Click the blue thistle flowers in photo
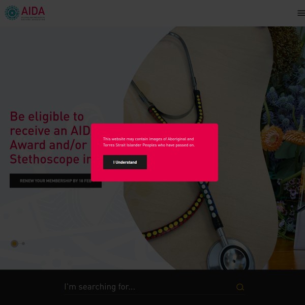Viewport: 305px width, 305px height. [284, 109]
